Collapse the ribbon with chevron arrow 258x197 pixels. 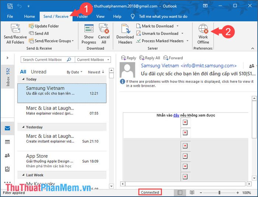(252, 49)
